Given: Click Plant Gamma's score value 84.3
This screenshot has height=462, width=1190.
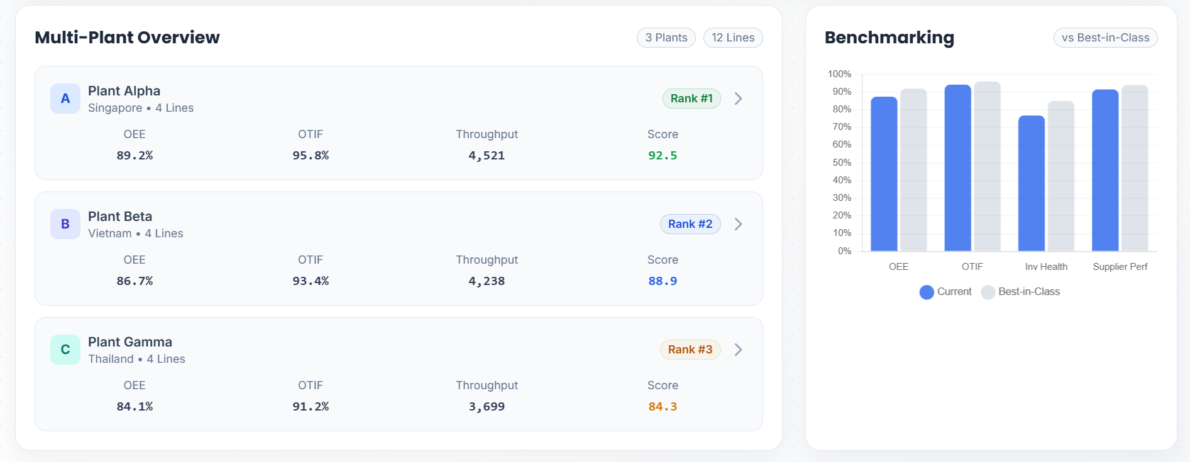Looking at the screenshot, I should (x=663, y=407).
